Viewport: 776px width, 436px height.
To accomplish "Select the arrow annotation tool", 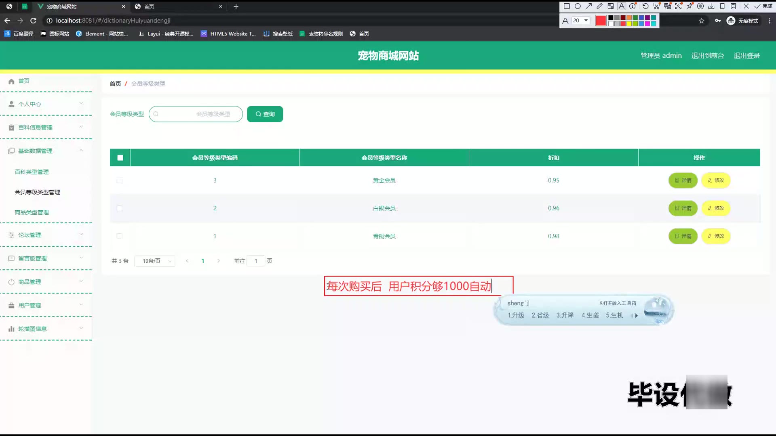I will 589,6.
